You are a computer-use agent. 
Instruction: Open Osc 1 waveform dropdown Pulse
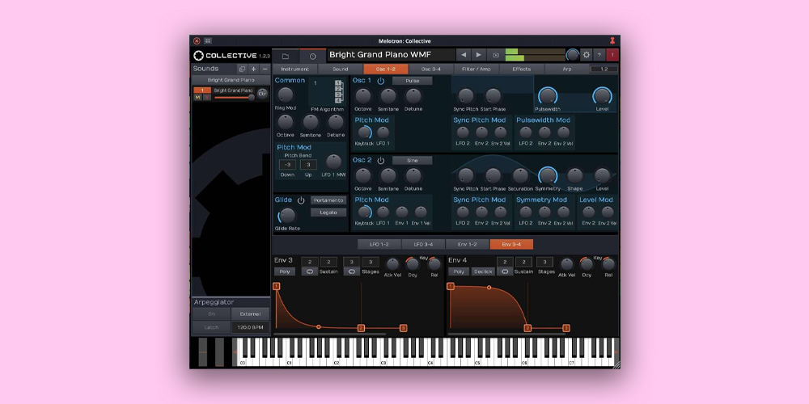(x=413, y=81)
